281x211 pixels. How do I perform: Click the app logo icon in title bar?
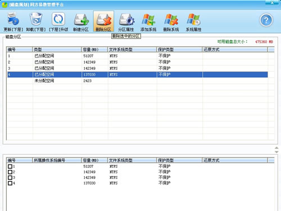pos(4,5)
